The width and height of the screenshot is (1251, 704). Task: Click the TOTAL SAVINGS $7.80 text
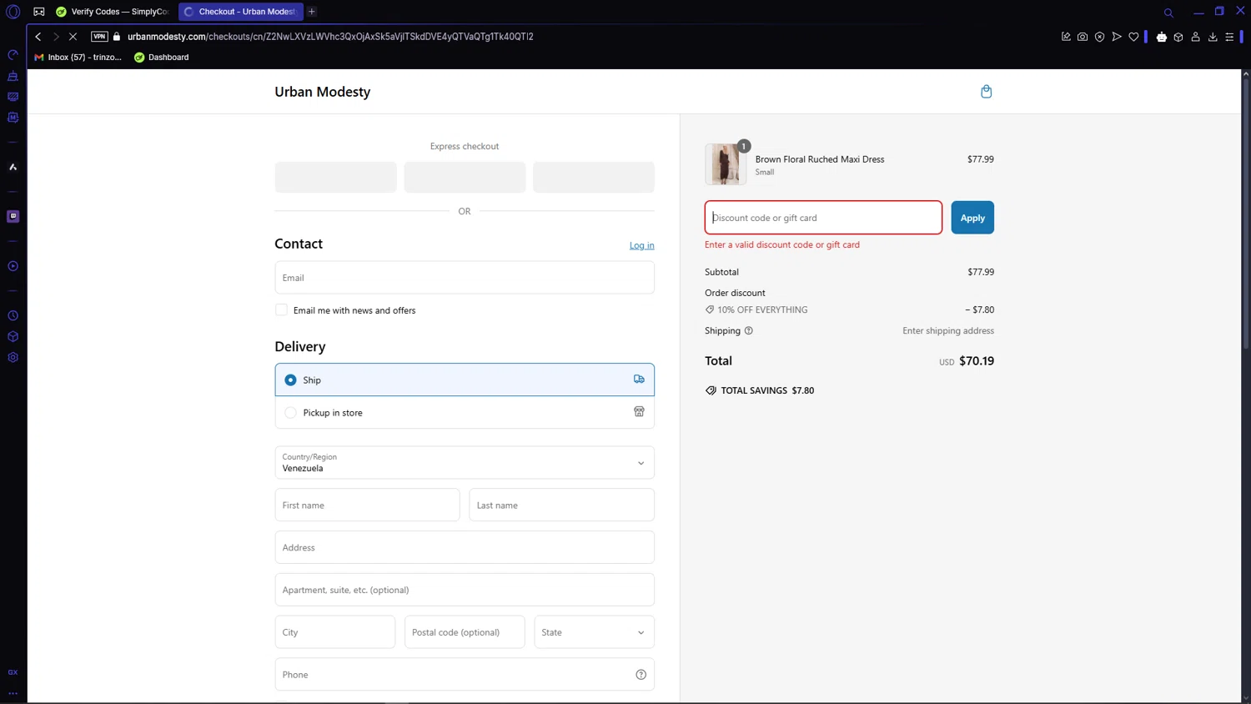767,390
